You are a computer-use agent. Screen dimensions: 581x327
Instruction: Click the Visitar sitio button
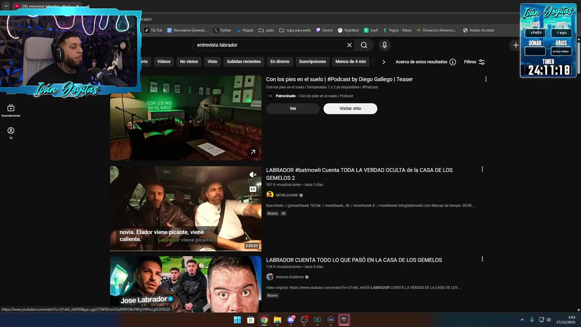tap(350, 109)
